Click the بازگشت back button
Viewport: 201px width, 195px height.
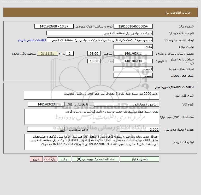(x=50, y=159)
